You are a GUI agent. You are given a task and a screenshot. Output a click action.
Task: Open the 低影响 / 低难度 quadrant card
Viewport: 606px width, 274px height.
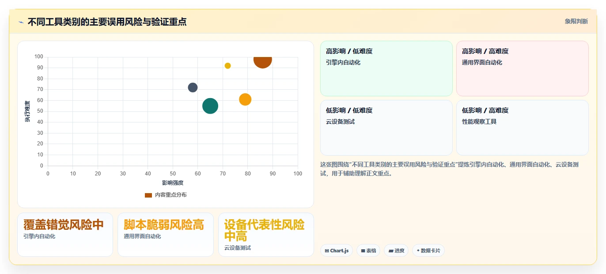(x=386, y=128)
